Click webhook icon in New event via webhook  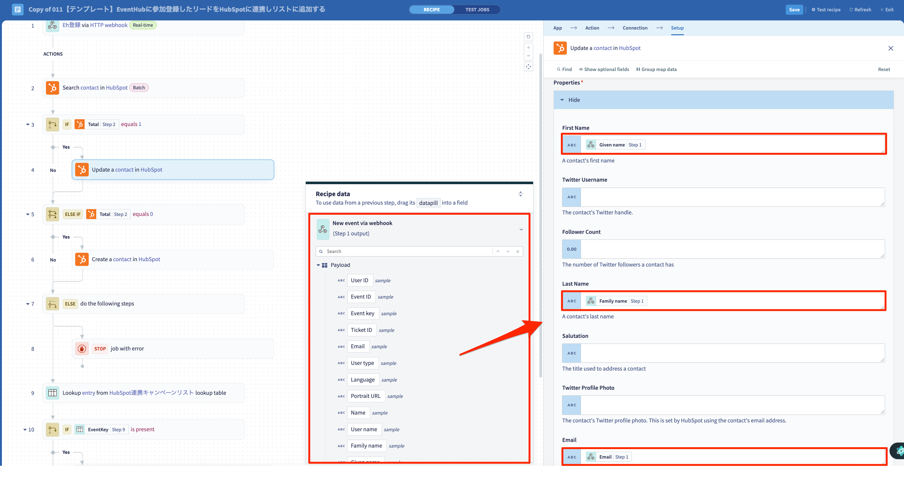322,229
